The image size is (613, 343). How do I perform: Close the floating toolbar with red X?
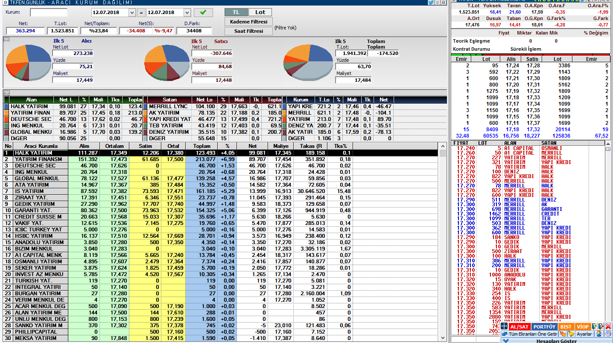coord(608,326)
